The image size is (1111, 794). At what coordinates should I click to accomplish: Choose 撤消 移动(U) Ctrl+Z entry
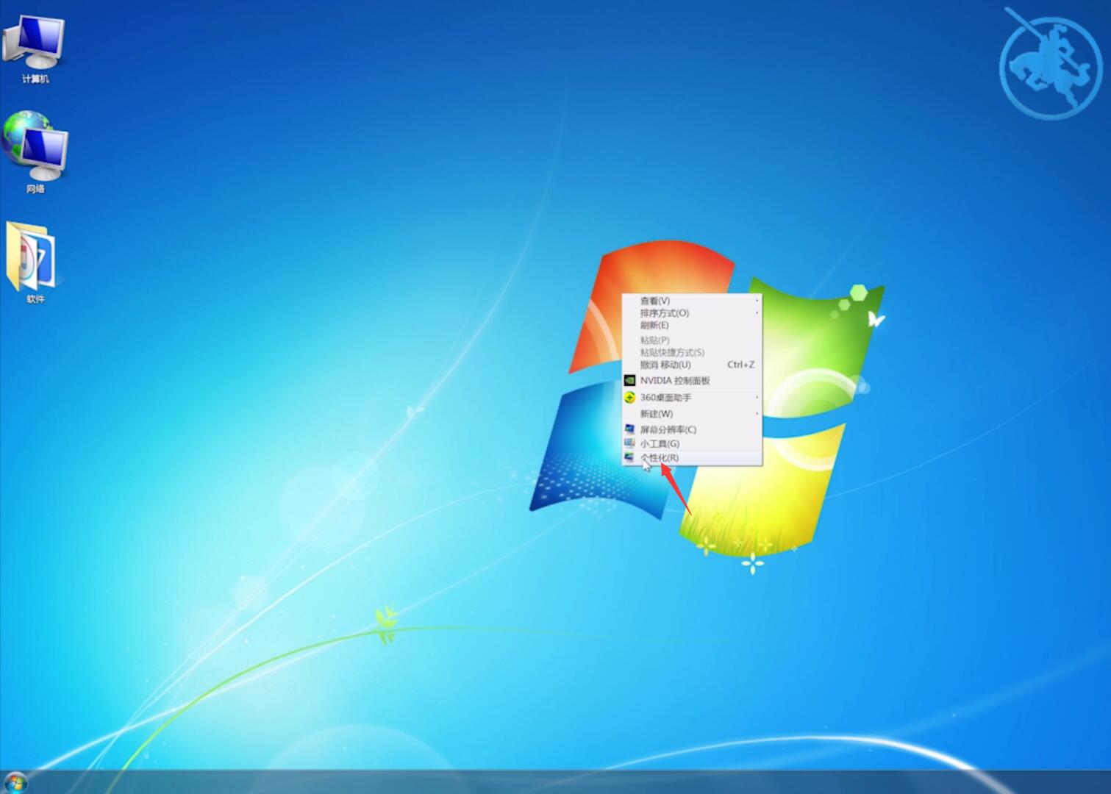click(692, 365)
